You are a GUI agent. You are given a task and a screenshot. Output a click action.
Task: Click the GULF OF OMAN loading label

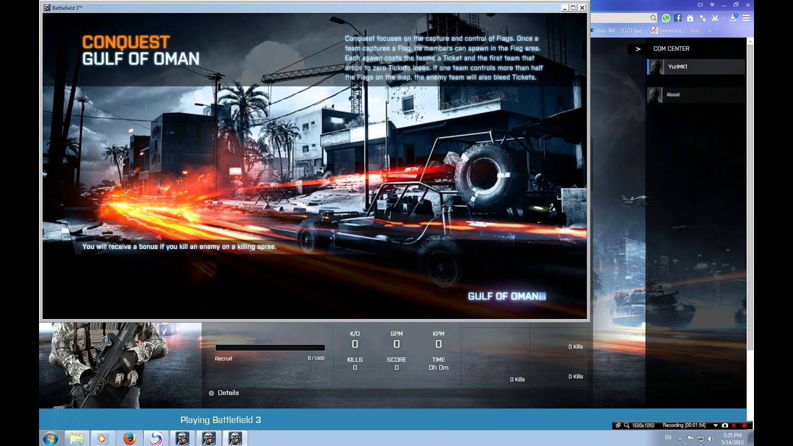pos(503,296)
